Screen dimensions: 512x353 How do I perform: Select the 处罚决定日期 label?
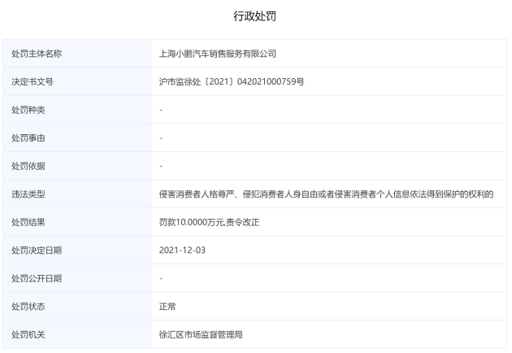(37, 251)
